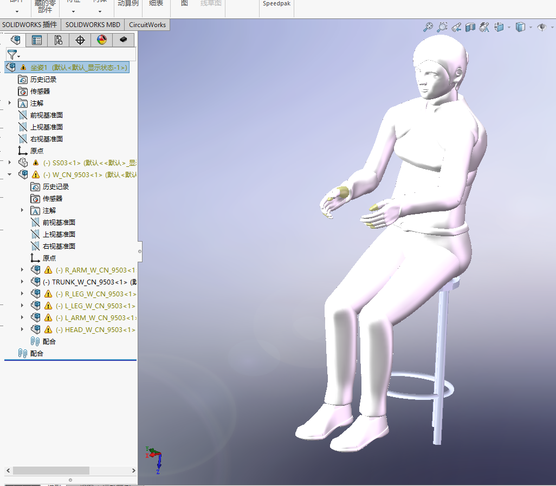The height and width of the screenshot is (486, 556).
Task: Collapse the W_CN_9503<1> subassembly
Action: [10, 174]
